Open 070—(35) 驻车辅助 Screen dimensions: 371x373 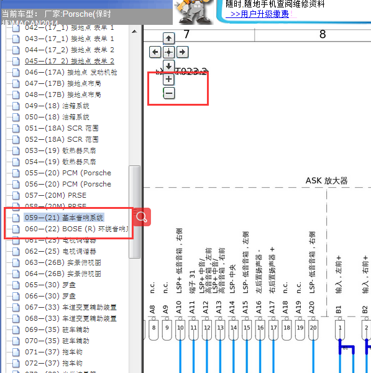57,341
